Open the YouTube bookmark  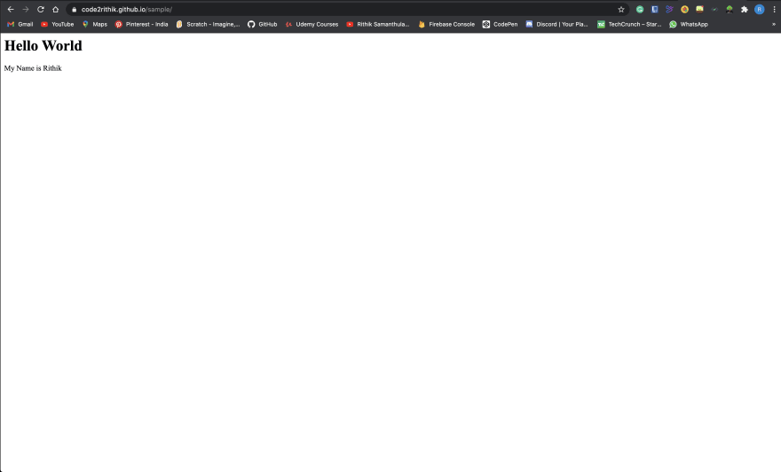point(58,24)
